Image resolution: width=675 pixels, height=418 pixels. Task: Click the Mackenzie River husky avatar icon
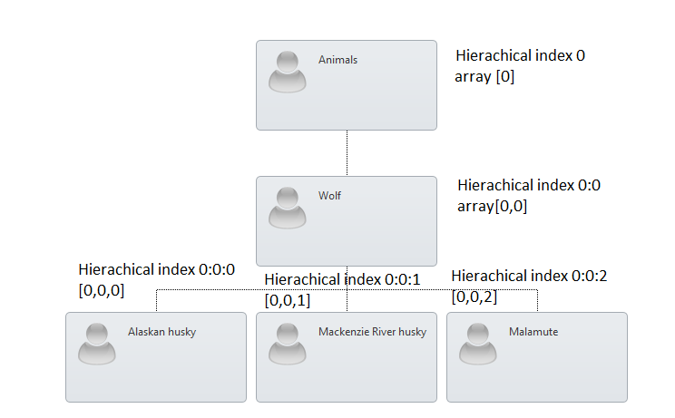[288, 344]
